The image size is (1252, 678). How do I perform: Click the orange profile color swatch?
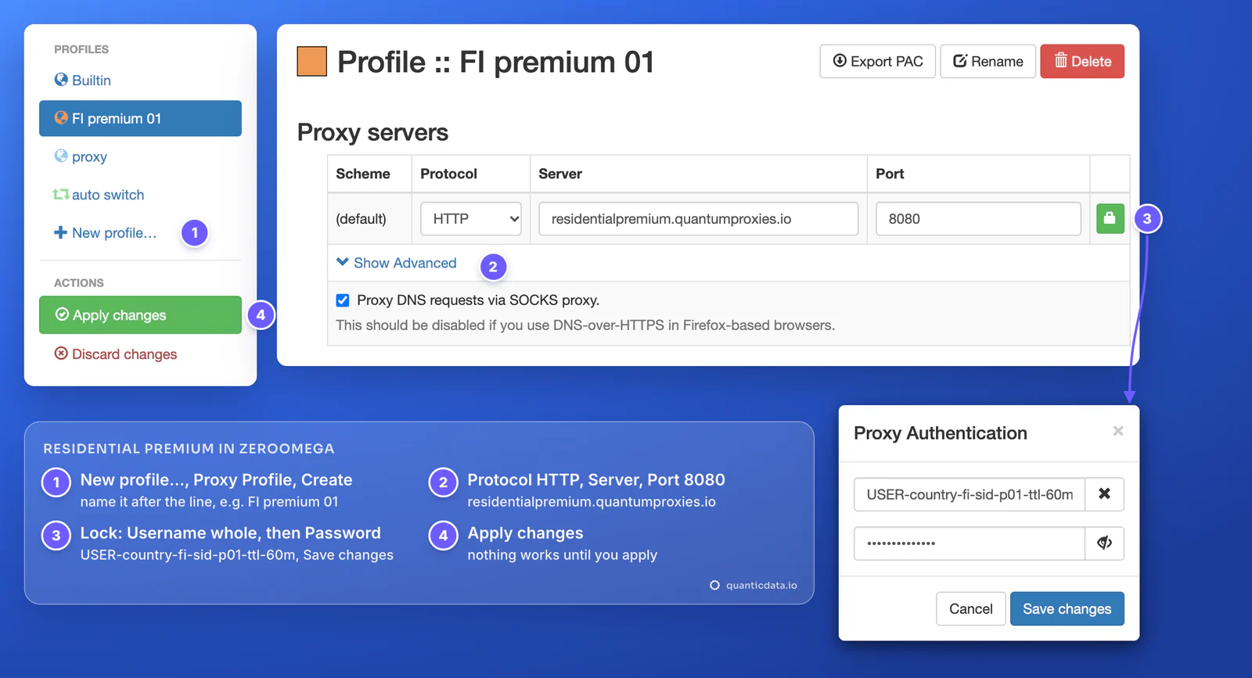(312, 62)
